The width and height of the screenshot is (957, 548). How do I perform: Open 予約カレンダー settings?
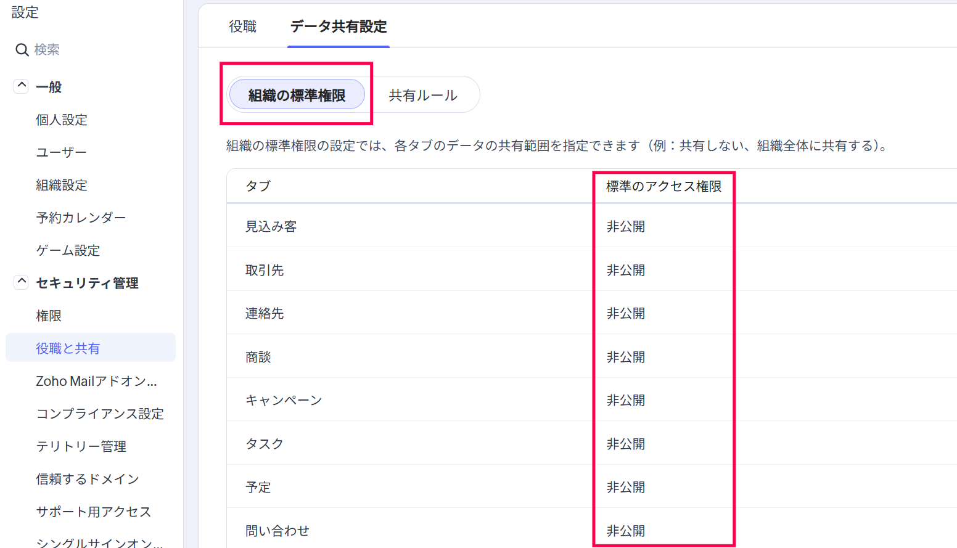point(81,218)
